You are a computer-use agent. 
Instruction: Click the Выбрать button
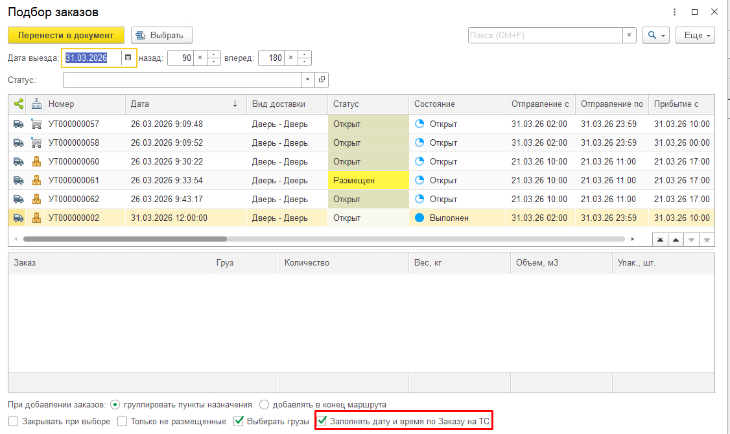click(161, 35)
